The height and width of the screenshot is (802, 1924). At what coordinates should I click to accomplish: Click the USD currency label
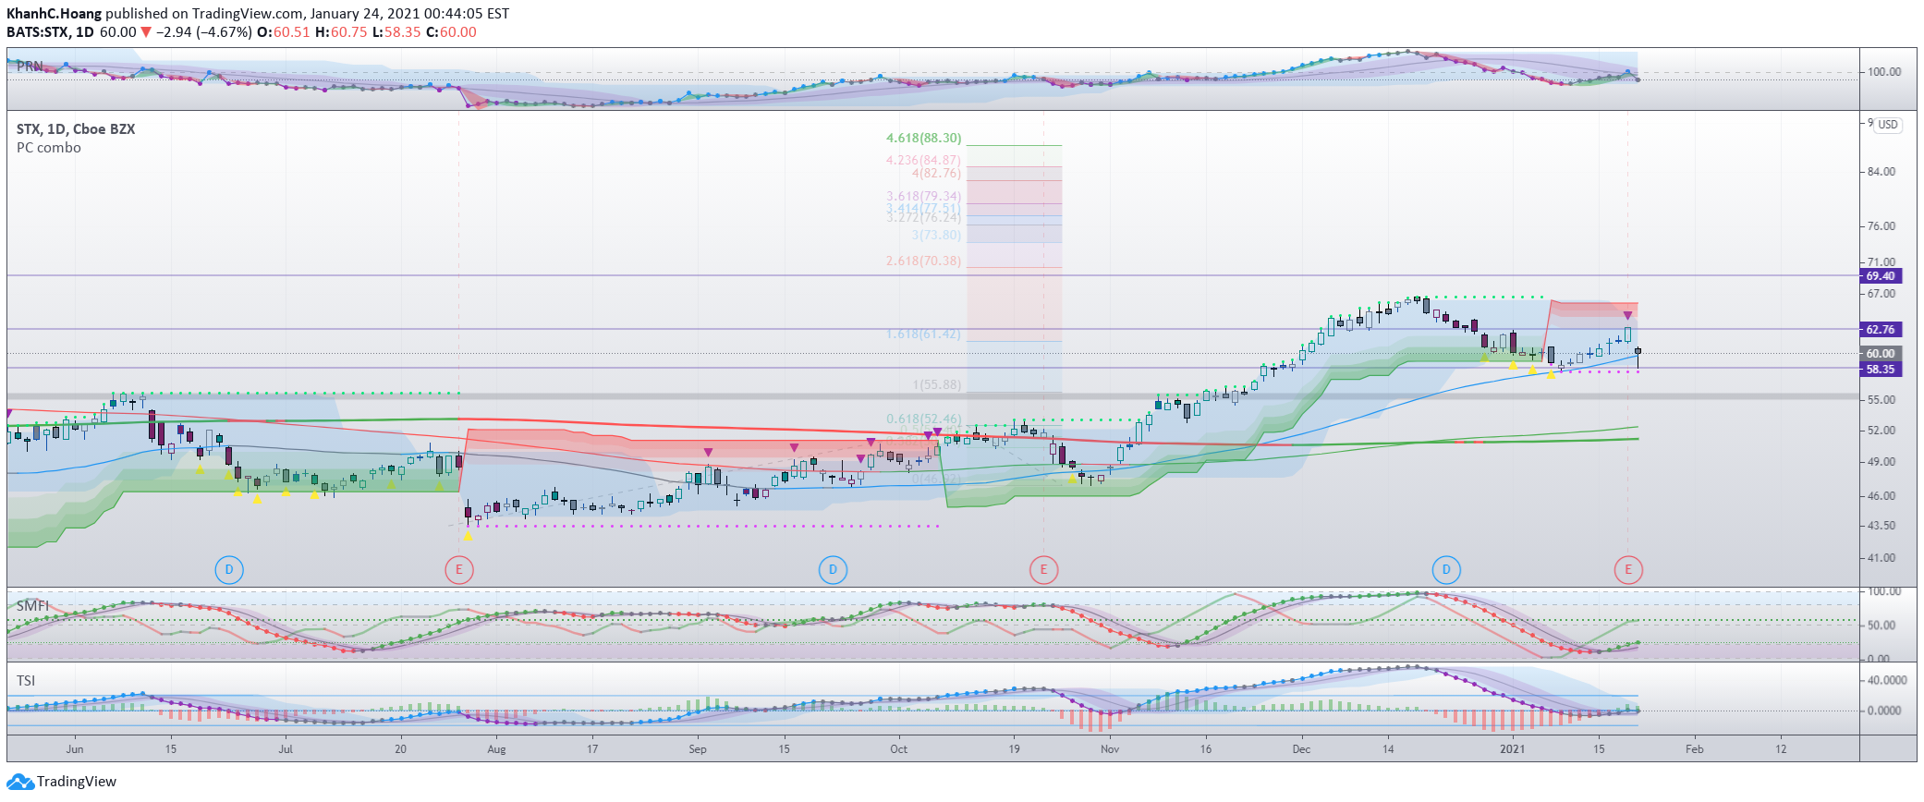(1888, 125)
